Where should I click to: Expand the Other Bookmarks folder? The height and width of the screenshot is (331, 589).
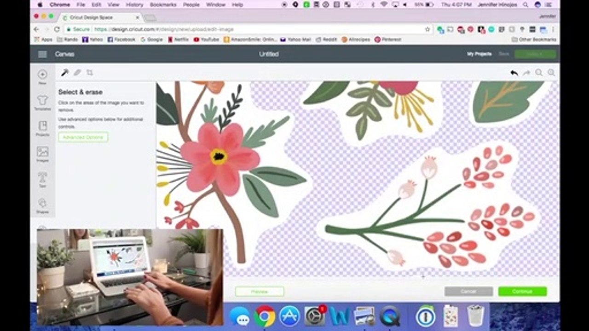click(534, 40)
